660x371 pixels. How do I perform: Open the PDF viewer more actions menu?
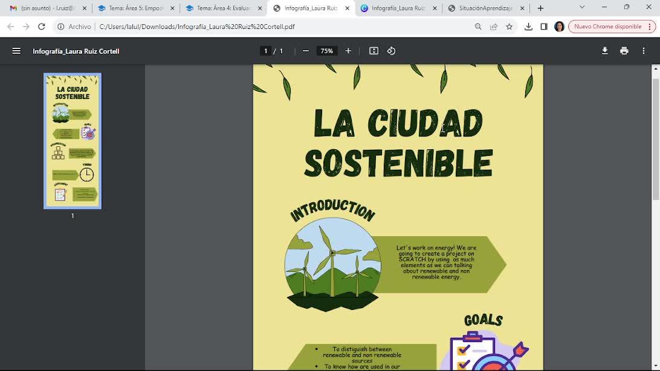(643, 51)
